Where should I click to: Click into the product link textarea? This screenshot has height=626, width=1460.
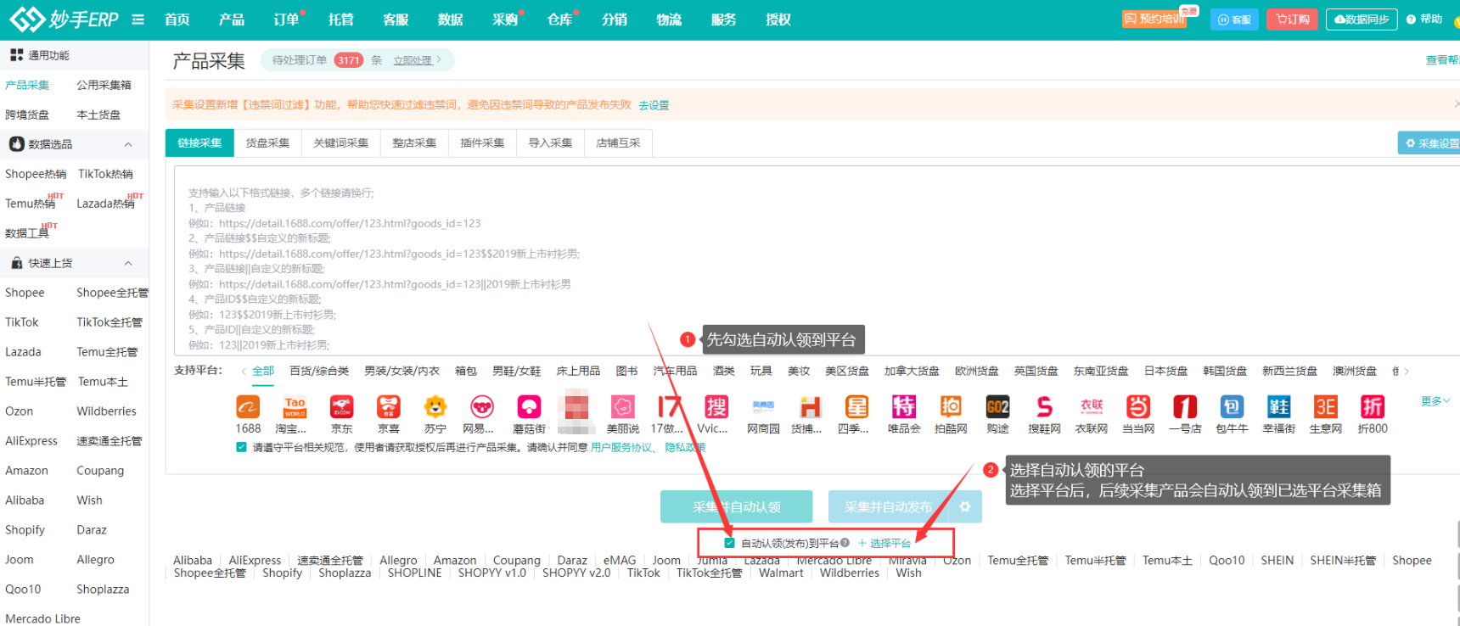817,260
